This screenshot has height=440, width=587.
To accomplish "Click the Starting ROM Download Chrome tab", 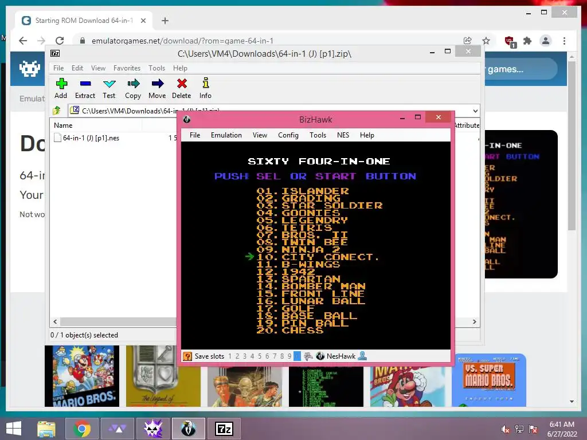I will pos(84,21).
